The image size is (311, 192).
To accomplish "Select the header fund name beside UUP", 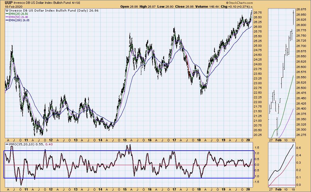I will coord(42,3).
